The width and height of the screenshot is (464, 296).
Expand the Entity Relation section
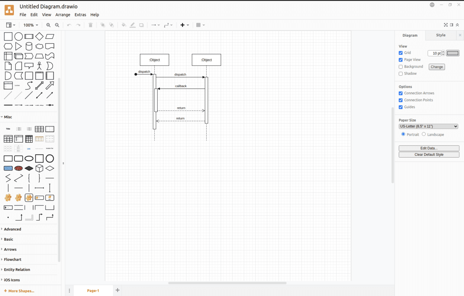pyautogui.click(x=17, y=269)
